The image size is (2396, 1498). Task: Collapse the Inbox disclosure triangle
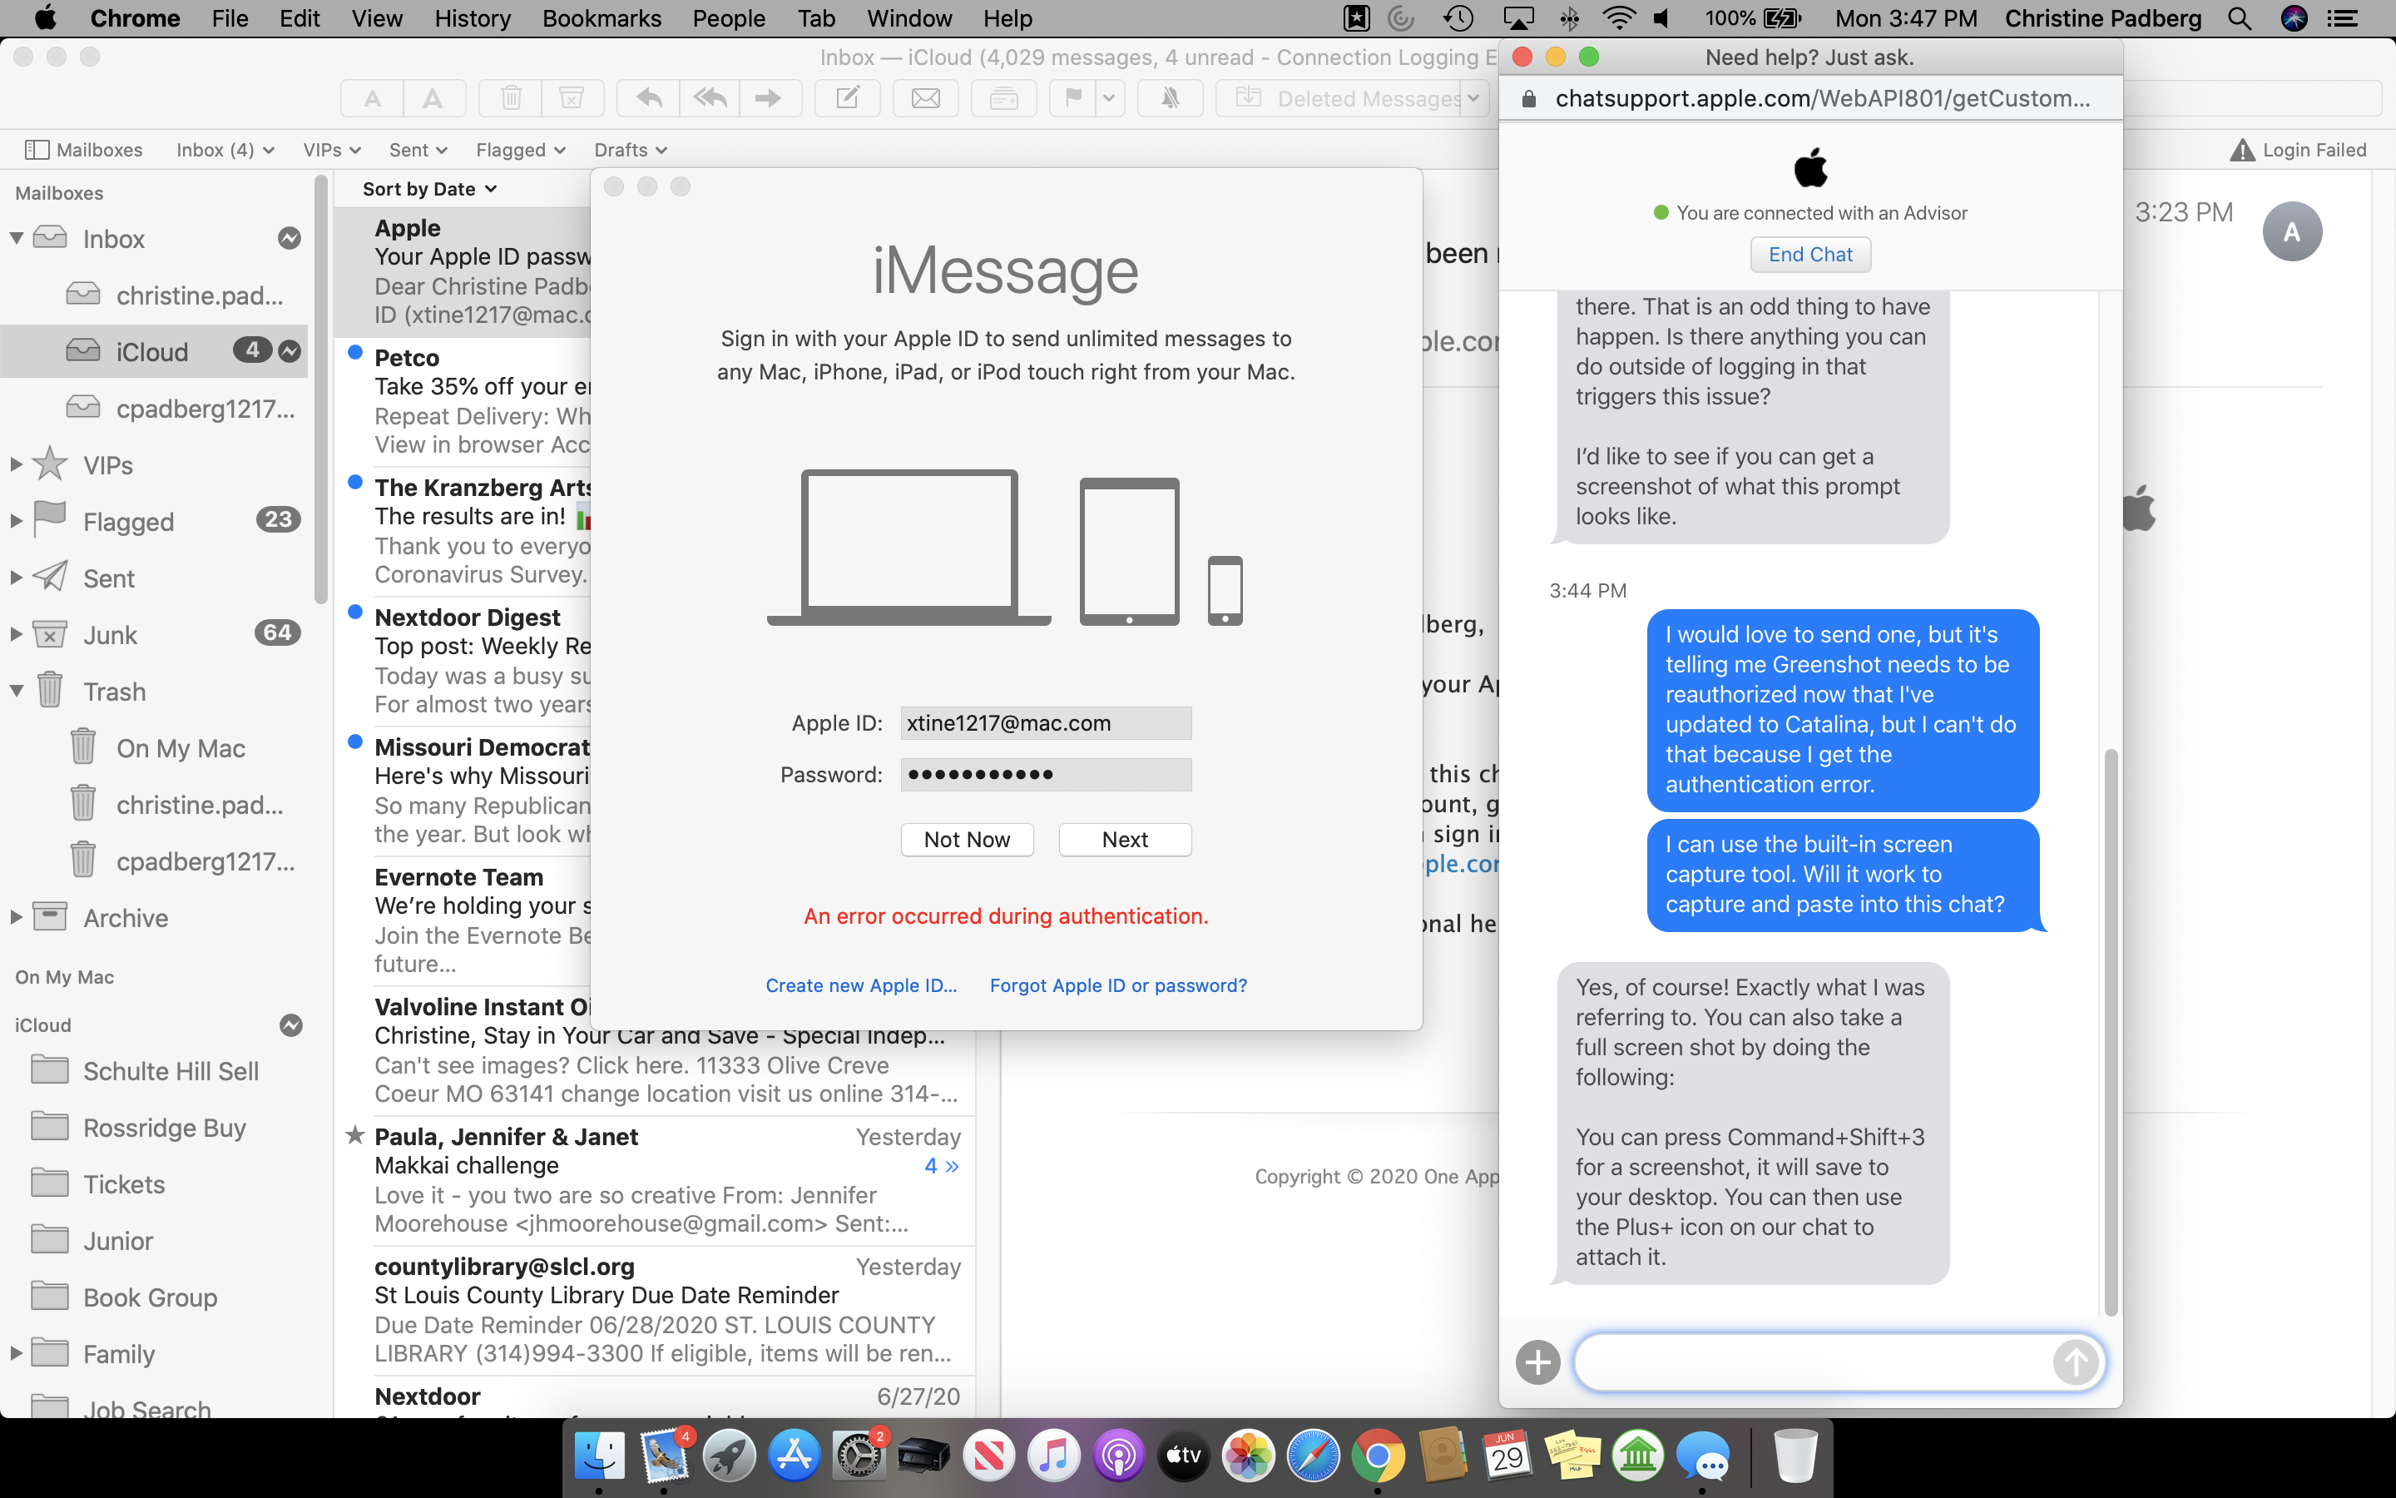click(17, 238)
